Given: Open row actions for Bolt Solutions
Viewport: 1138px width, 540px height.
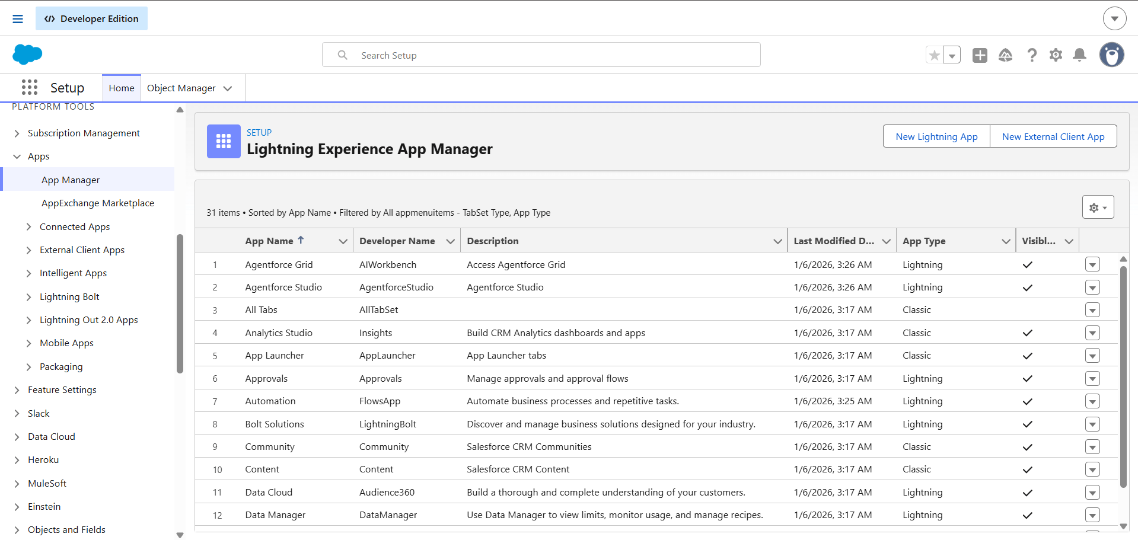Looking at the screenshot, I should tap(1092, 424).
